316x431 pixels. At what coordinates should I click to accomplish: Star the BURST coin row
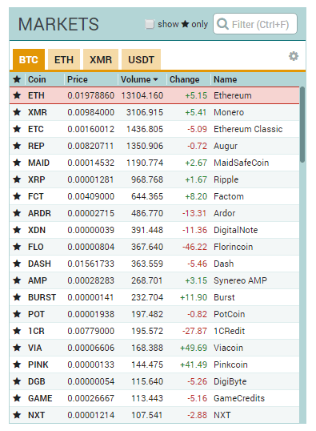pyautogui.click(x=17, y=297)
